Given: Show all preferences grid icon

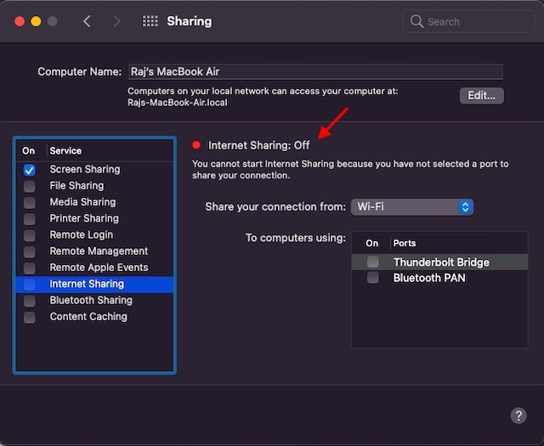Looking at the screenshot, I should pos(150,21).
